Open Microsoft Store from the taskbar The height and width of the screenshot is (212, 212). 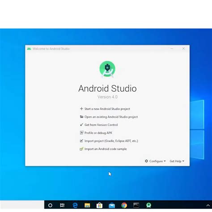(x=99, y=205)
